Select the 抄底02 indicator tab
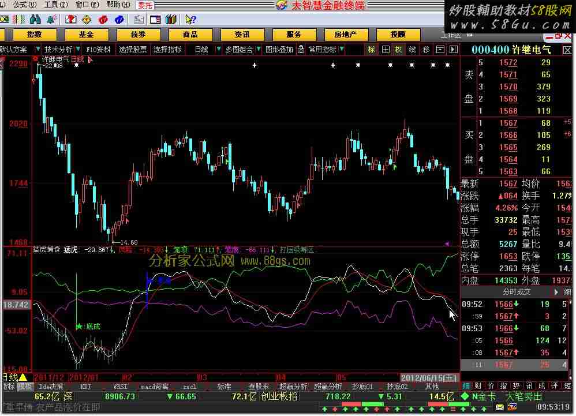This screenshot has width=576, height=416. [x=397, y=386]
